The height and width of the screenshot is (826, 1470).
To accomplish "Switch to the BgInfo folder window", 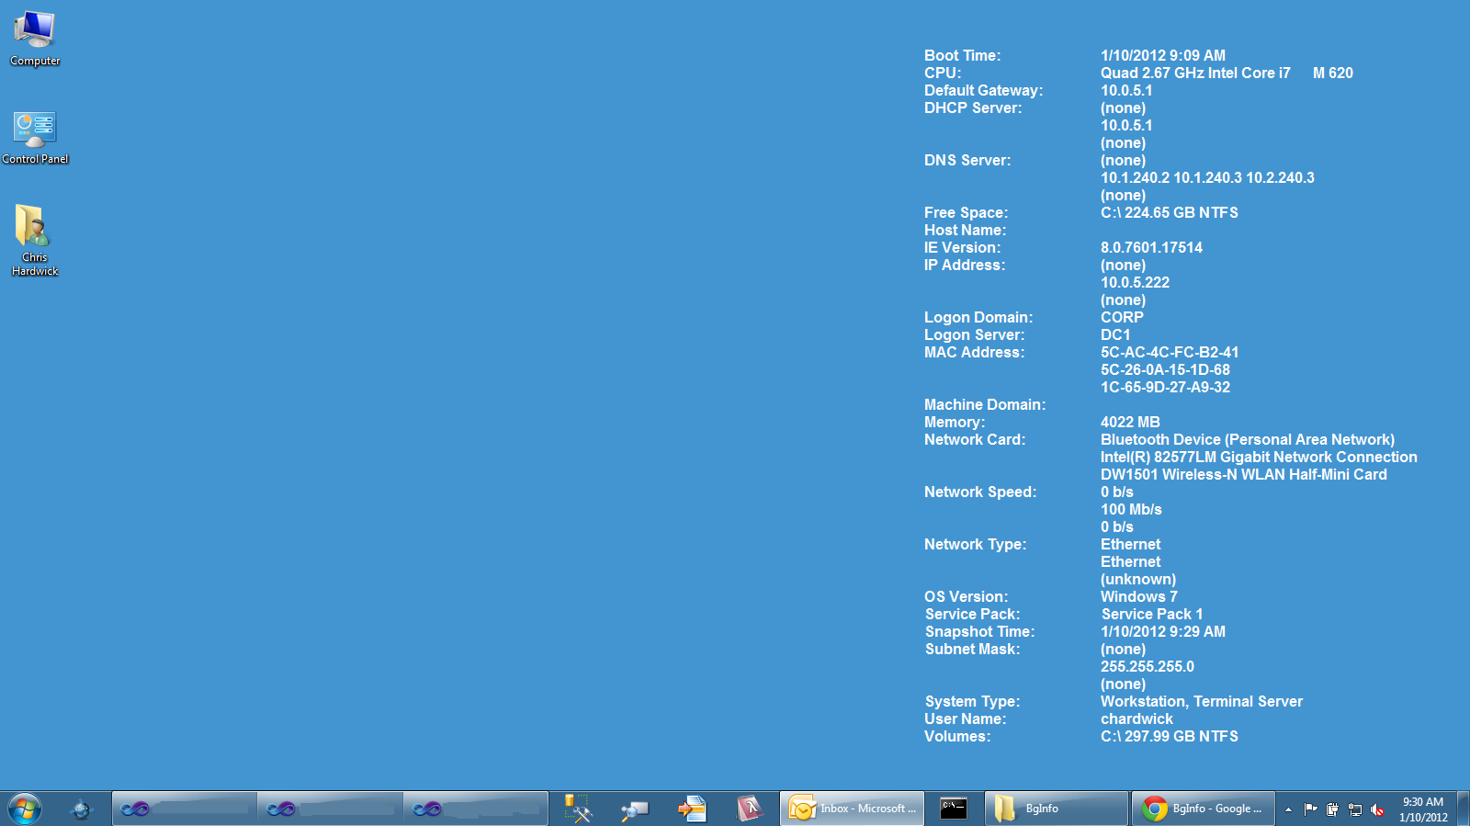I will tap(1057, 809).
